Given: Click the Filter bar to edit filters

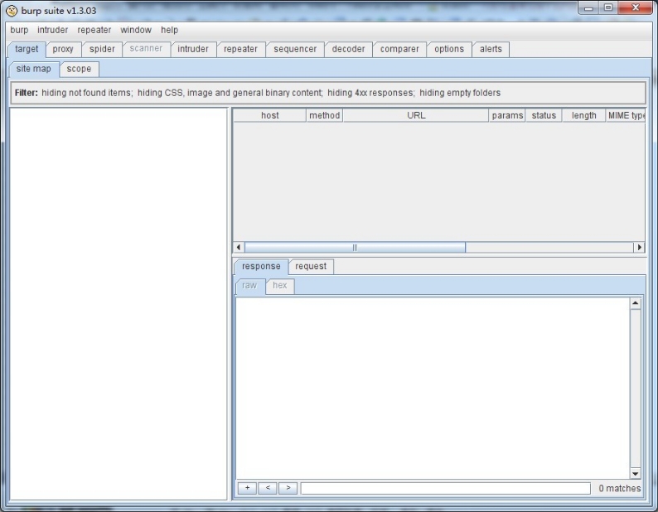Looking at the screenshot, I should [328, 93].
